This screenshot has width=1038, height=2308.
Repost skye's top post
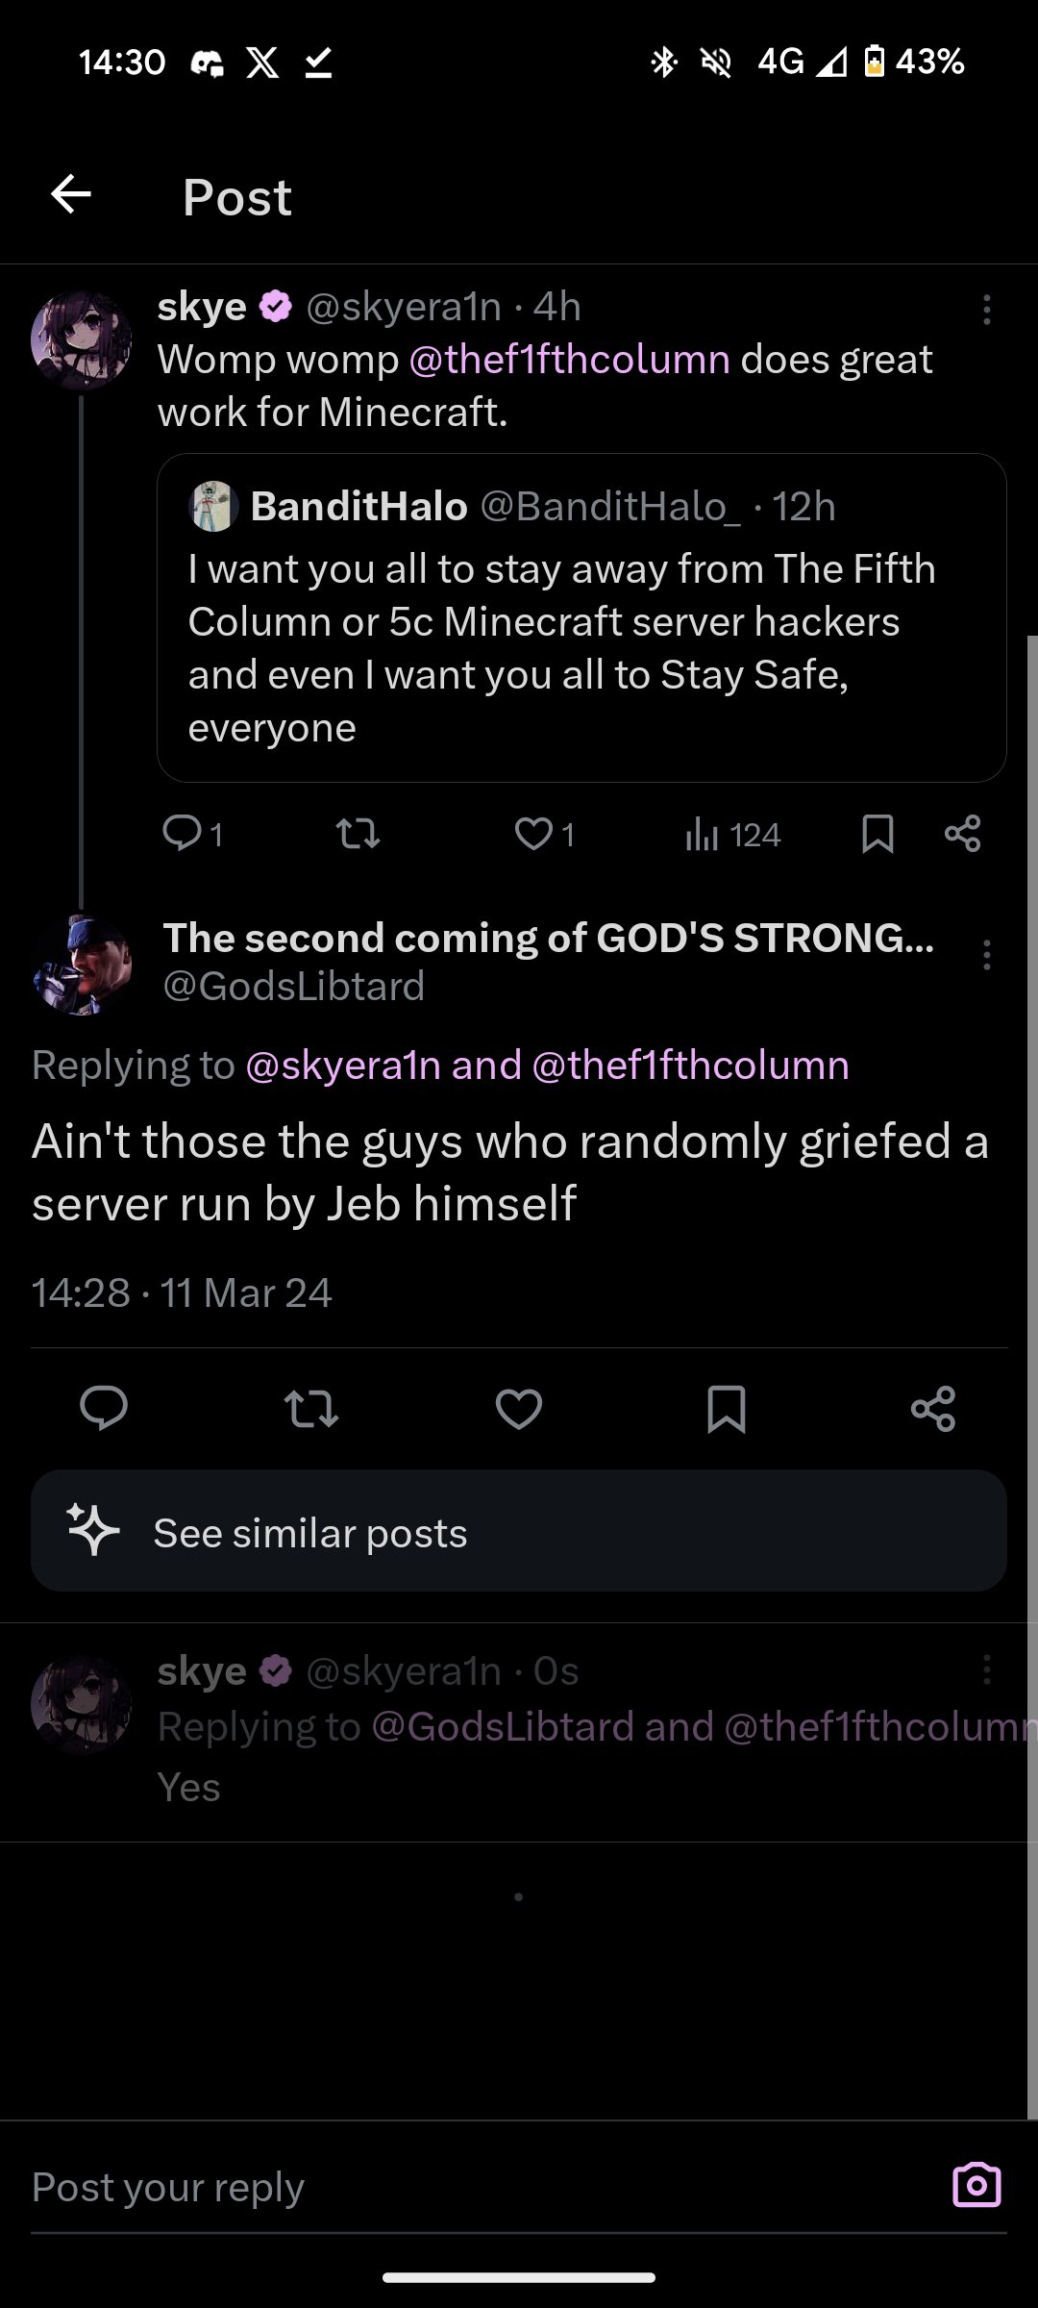tap(358, 834)
